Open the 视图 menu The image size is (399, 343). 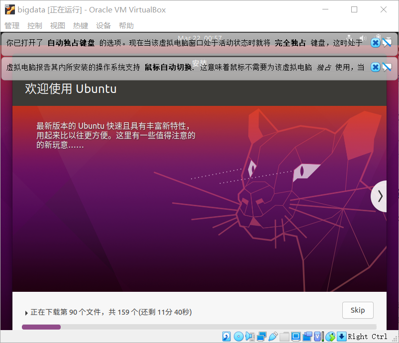point(58,26)
